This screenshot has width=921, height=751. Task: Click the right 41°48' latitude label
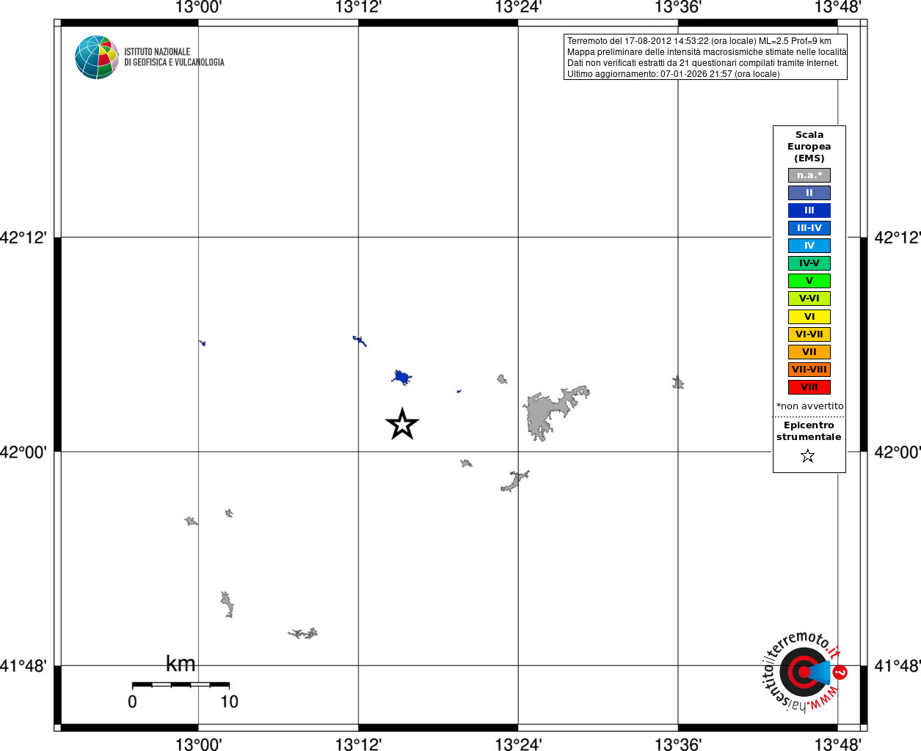pos(897,666)
